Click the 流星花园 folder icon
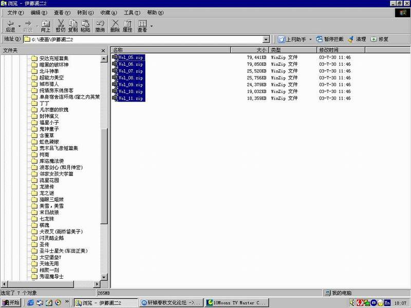 tap(34, 180)
